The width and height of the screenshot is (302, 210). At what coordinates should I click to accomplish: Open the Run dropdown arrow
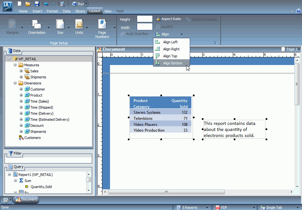(x=86, y=4)
